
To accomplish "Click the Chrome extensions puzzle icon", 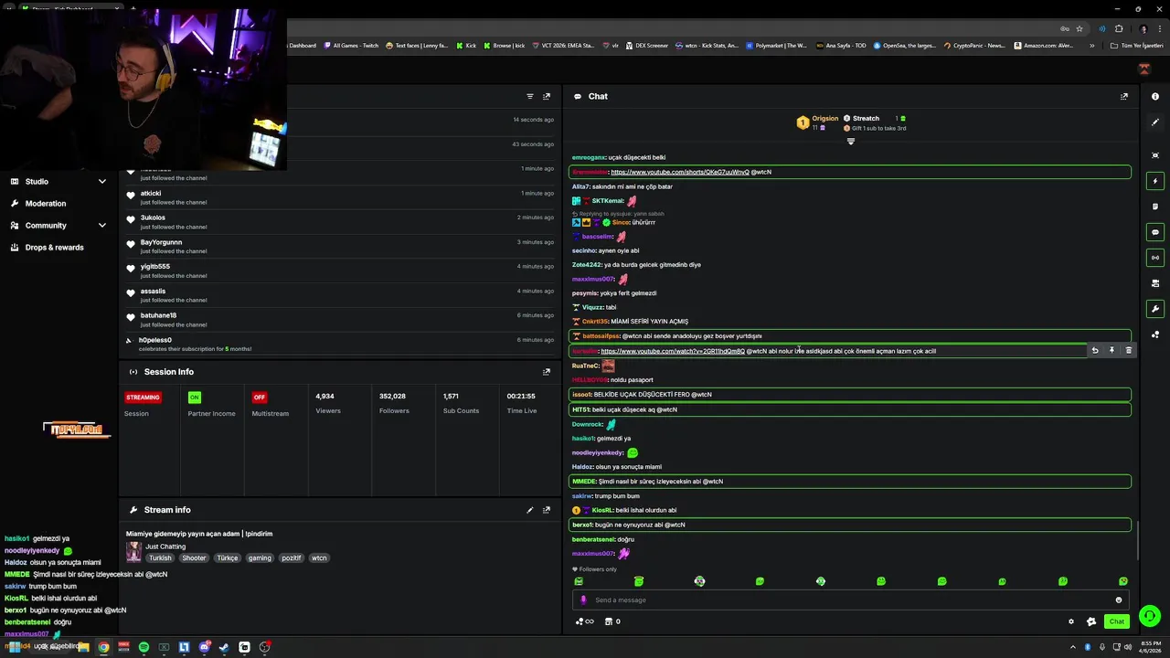I will [x=1119, y=28].
